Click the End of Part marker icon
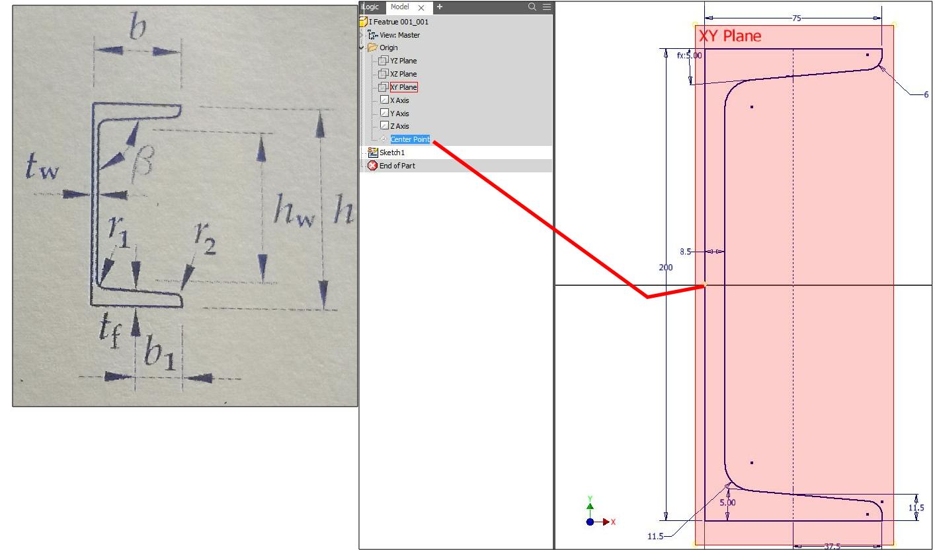The width and height of the screenshot is (935, 550). tap(372, 165)
